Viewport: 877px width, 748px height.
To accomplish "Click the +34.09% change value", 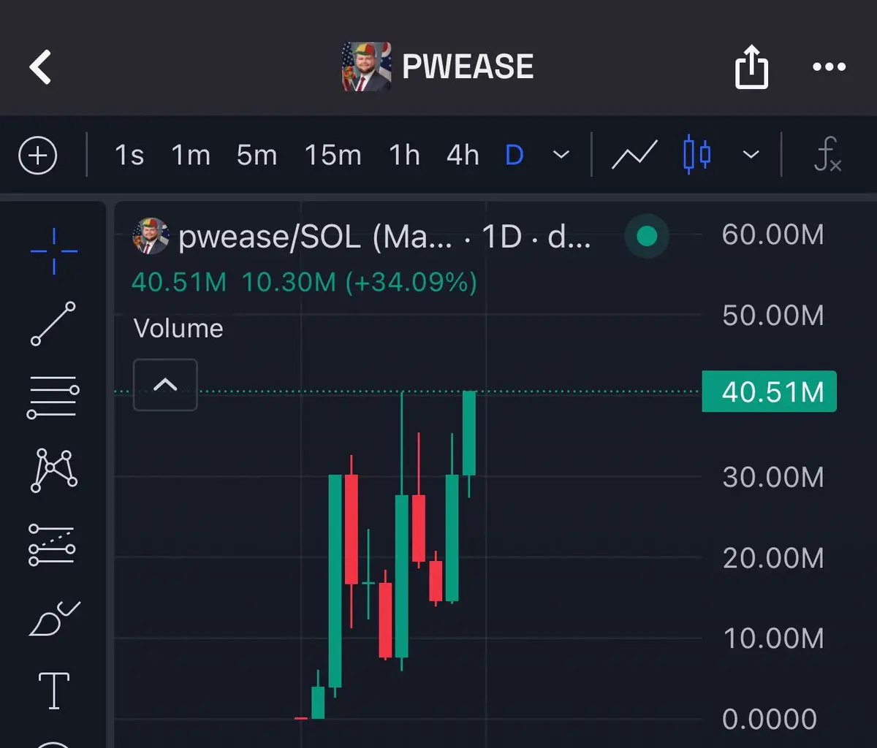I will [411, 282].
